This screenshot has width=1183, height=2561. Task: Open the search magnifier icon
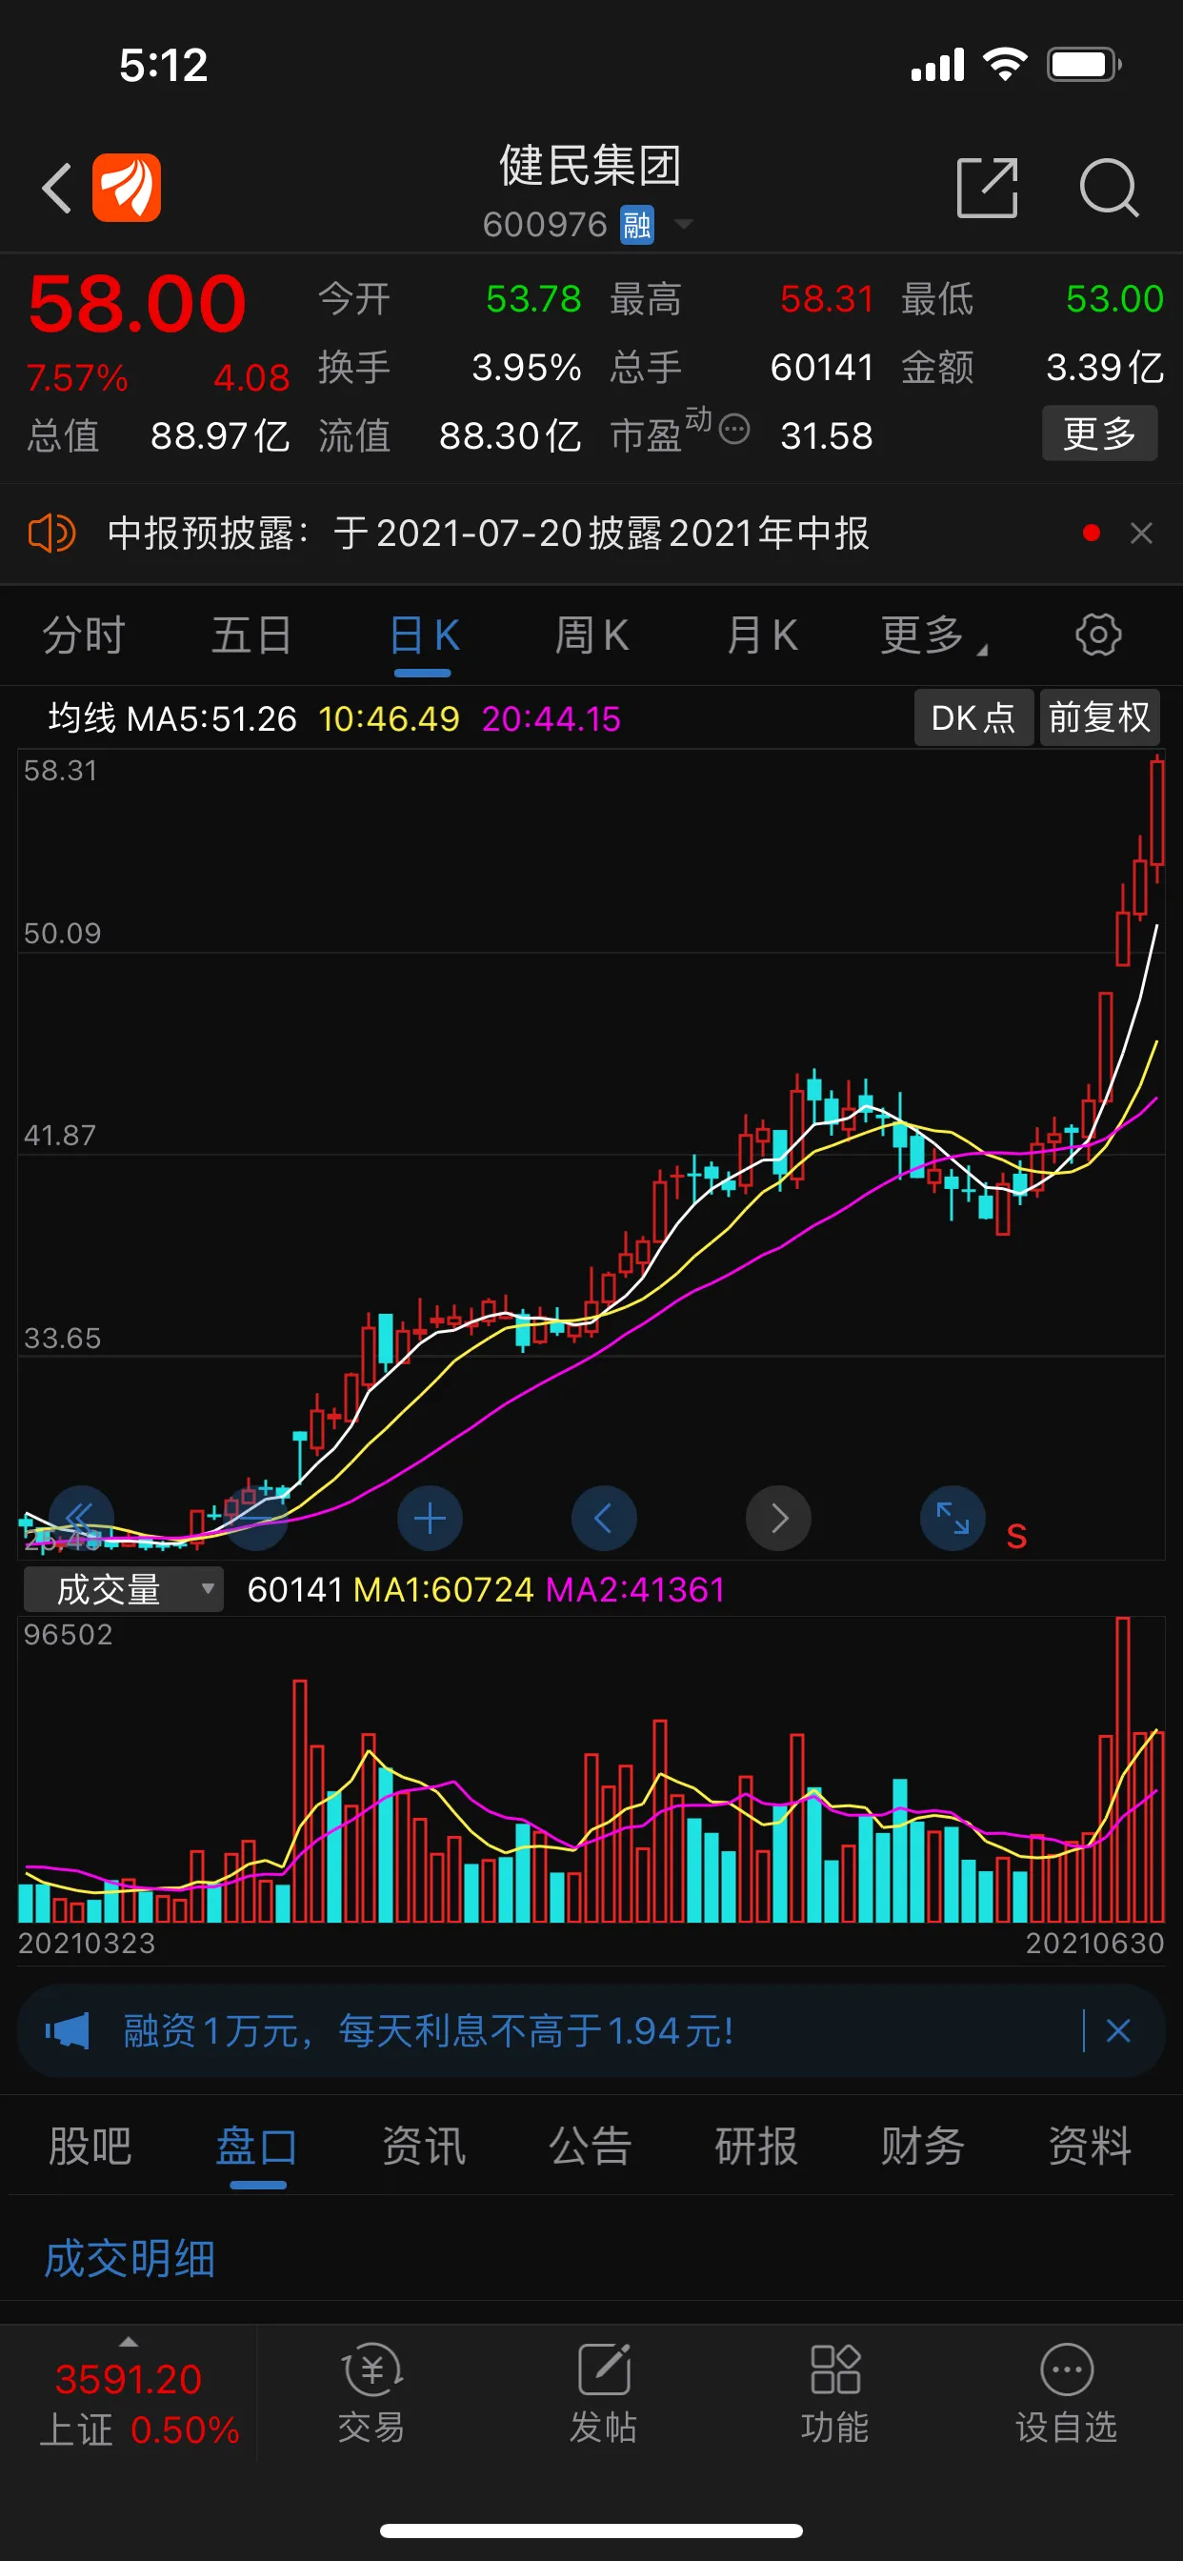pos(1109,187)
